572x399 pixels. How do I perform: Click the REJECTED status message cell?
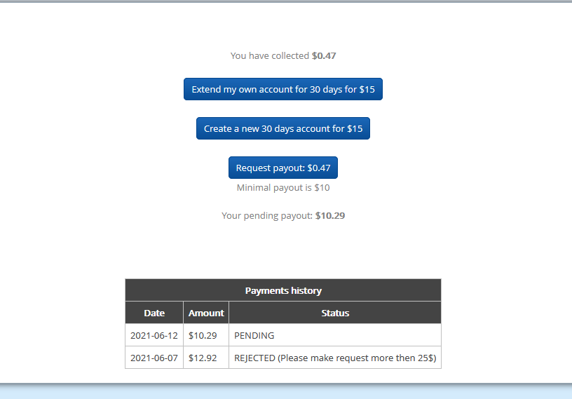coord(334,358)
